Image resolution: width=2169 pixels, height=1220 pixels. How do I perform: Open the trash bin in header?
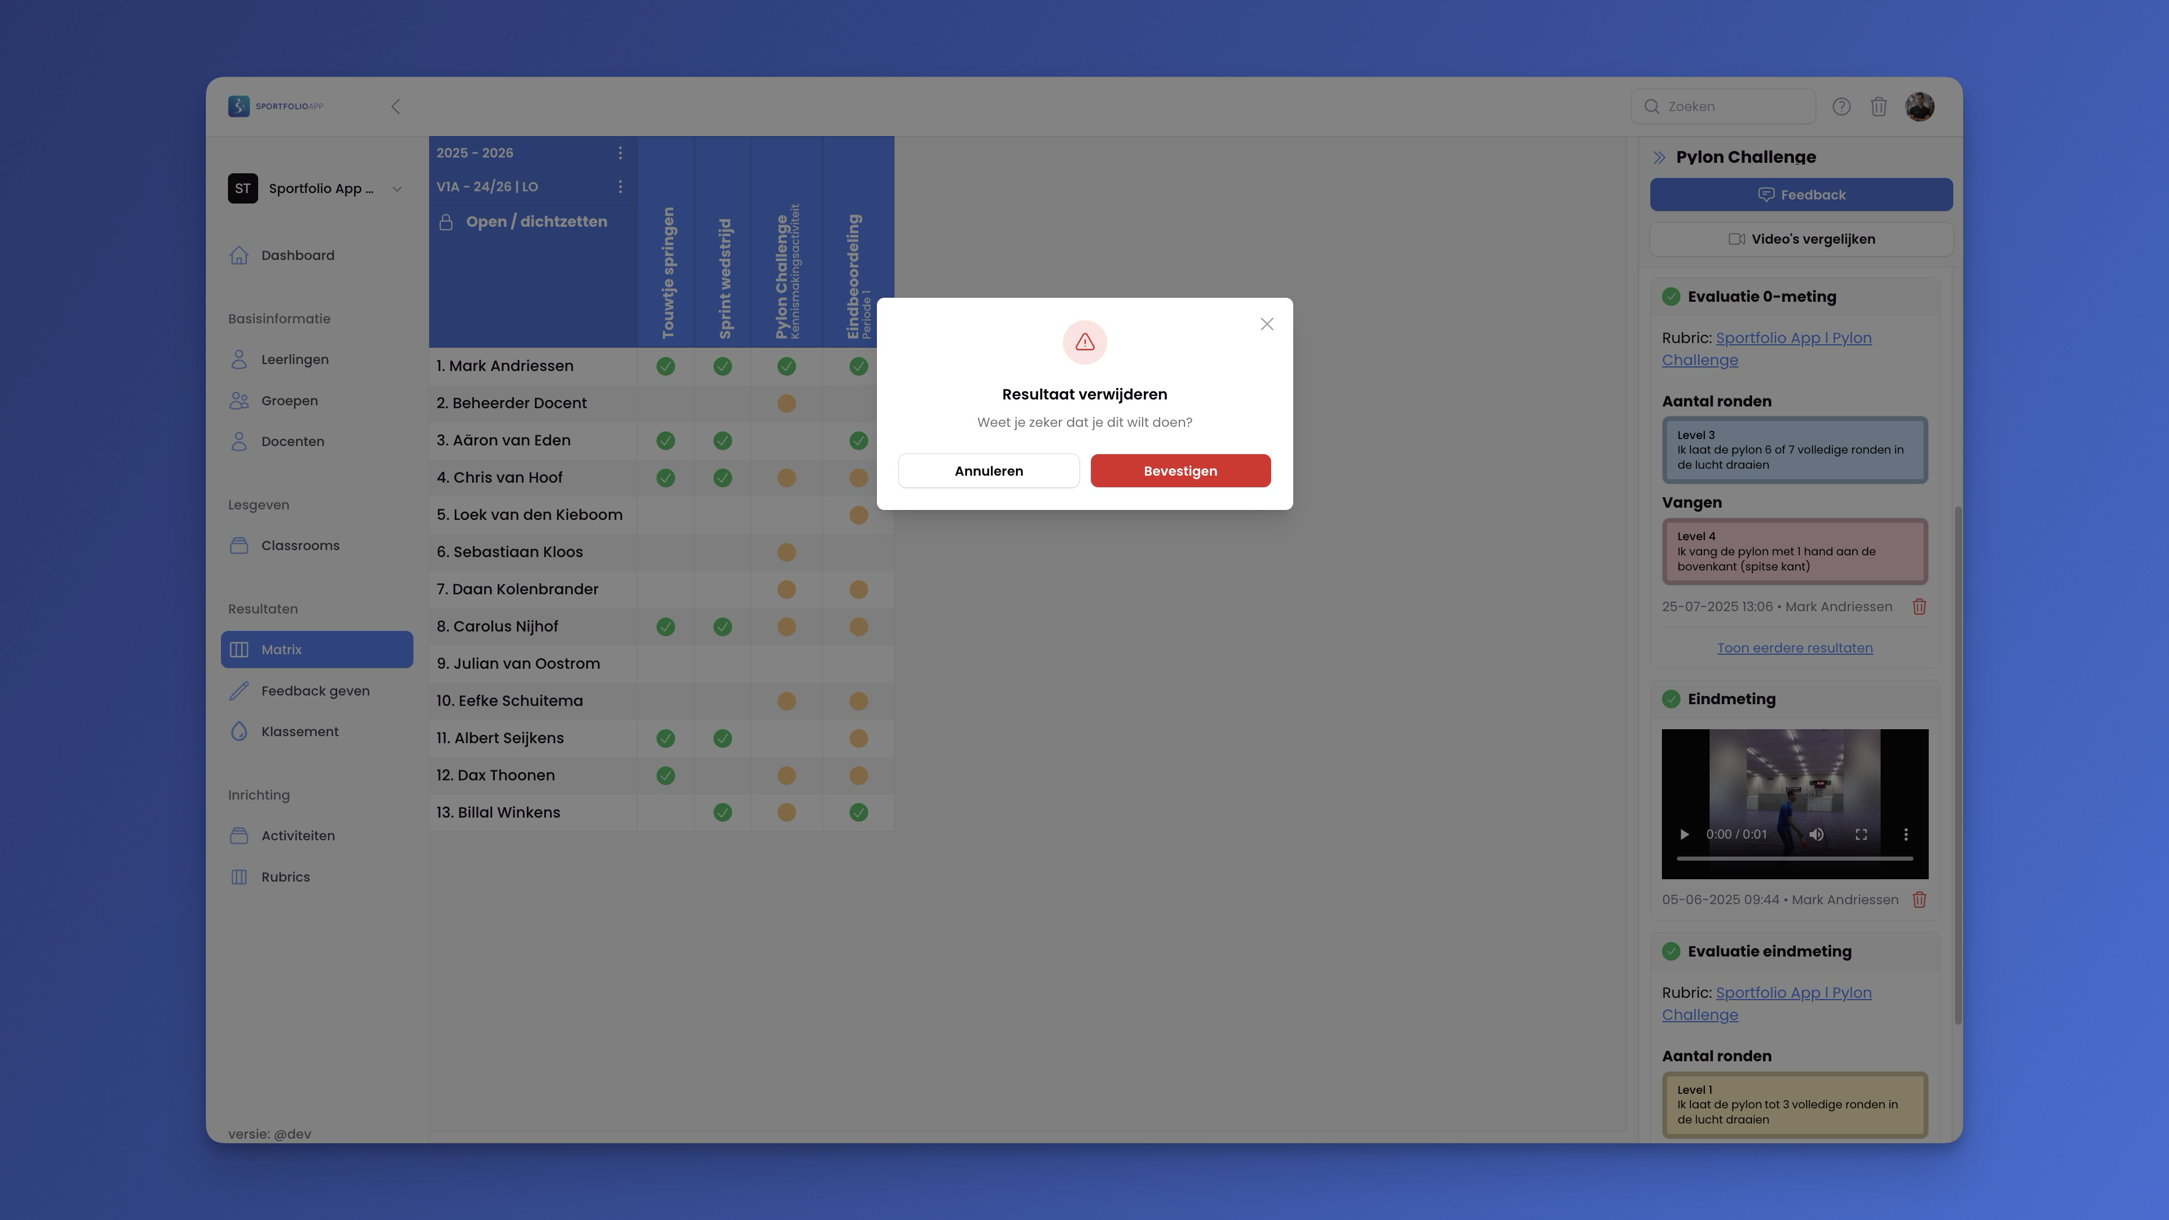[1878, 107]
